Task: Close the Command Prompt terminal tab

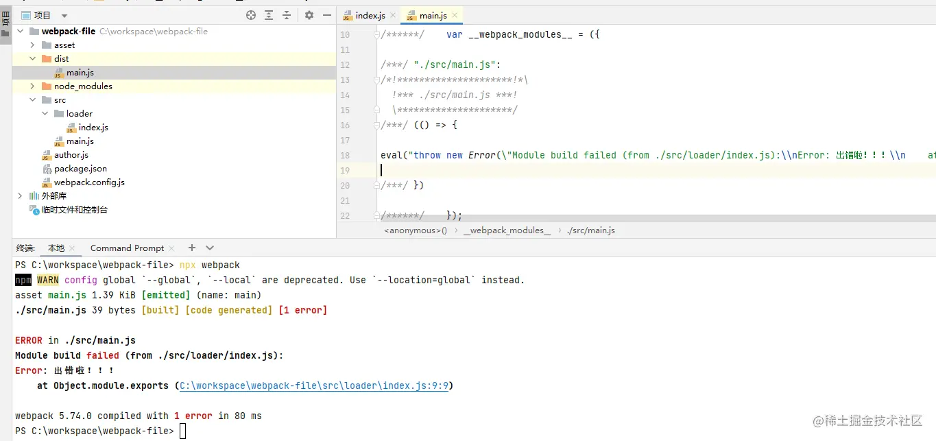Action: click(171, 248)
